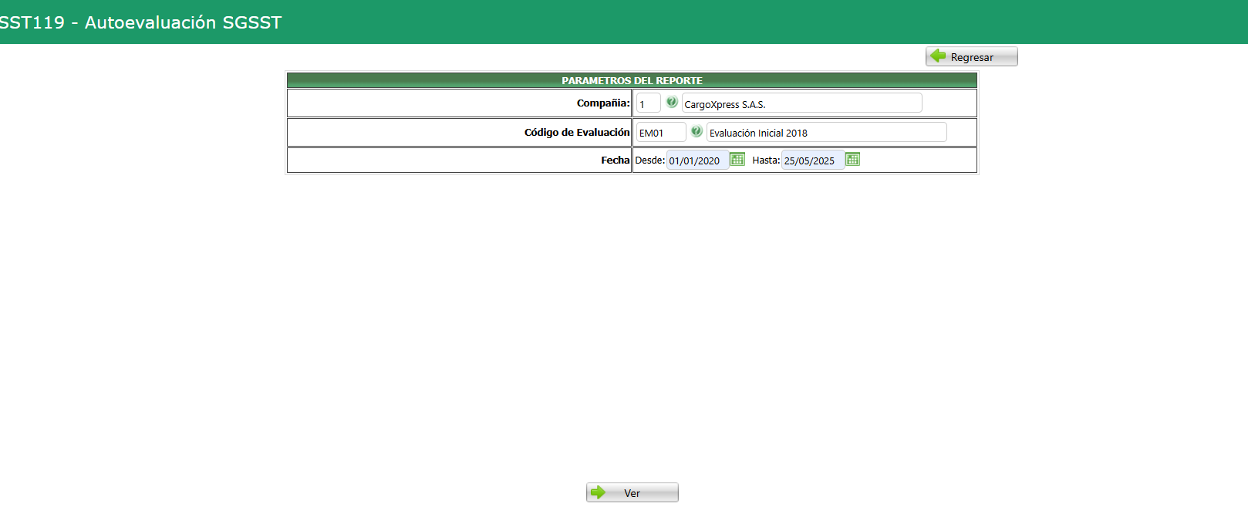Click the Desde: label text
Screen dimensions: 1248x517
coord(649,160)
